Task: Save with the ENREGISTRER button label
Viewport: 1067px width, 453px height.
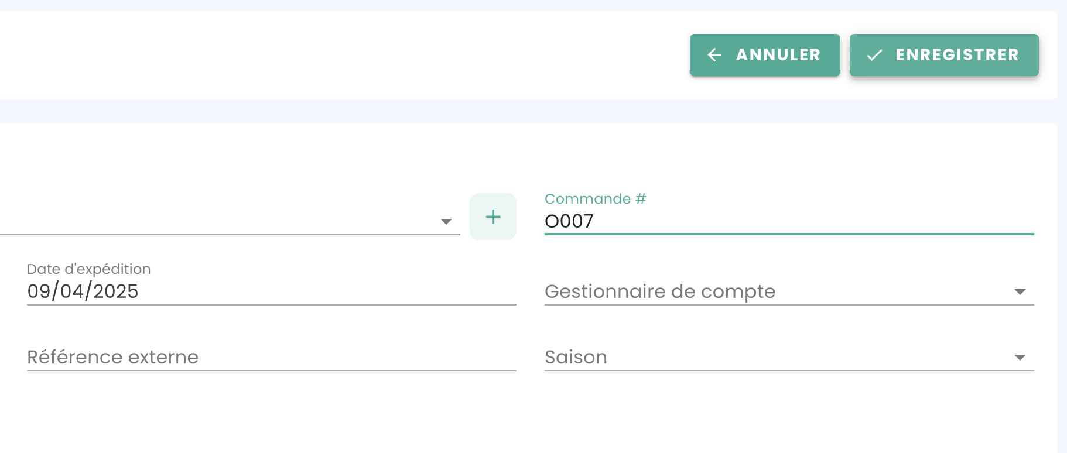Action: (x=957, y=55)
